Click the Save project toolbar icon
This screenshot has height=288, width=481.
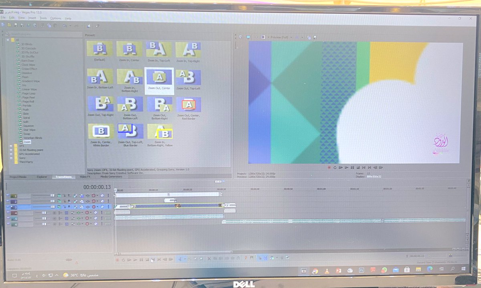click(15, 25)
